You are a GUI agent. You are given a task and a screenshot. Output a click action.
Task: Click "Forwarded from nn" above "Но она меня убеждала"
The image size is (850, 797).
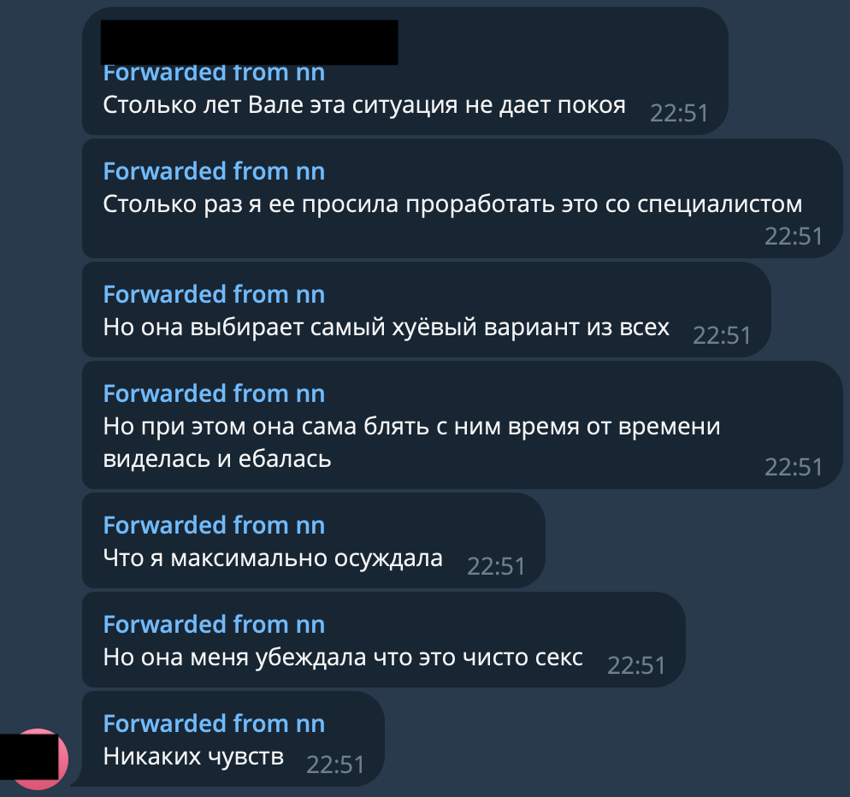click(214, 624)
